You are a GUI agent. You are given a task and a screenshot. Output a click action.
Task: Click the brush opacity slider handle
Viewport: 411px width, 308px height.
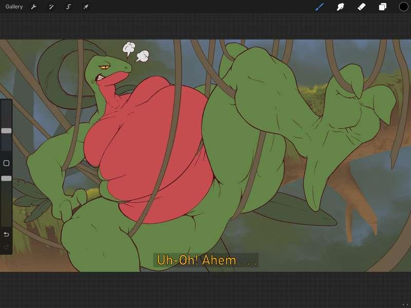(6, 178)
